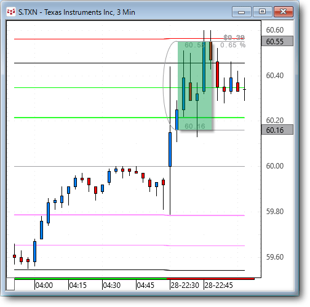The width and height of the screenshot is (310, 307).
Task: Close the Texas Instruments chart window
Action: coord(284,12)
